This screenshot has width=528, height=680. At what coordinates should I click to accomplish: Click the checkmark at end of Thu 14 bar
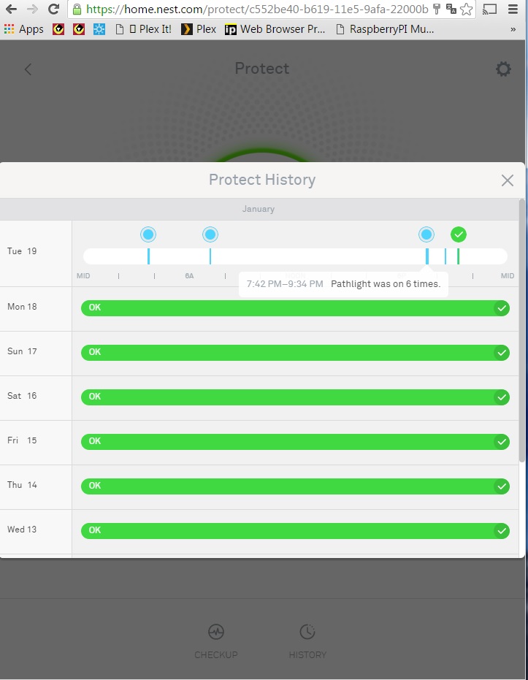pyautogui.click(x=502, y=486)
